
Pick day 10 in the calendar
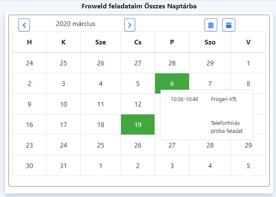(x=63, y=104)
